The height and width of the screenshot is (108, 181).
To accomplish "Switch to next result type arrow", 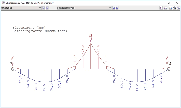I will point(117,8).
